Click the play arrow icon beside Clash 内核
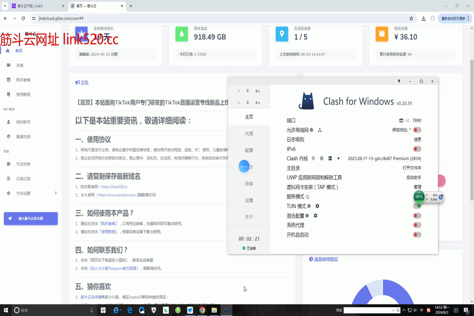The width and height of the screenshot is (474, 316). coord(338,158)
